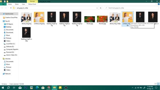Image resolution: width=160 pixels, height=90 pixels.
Task: Expand the ribbon with the chevron
Action: (x=156, y=4)
